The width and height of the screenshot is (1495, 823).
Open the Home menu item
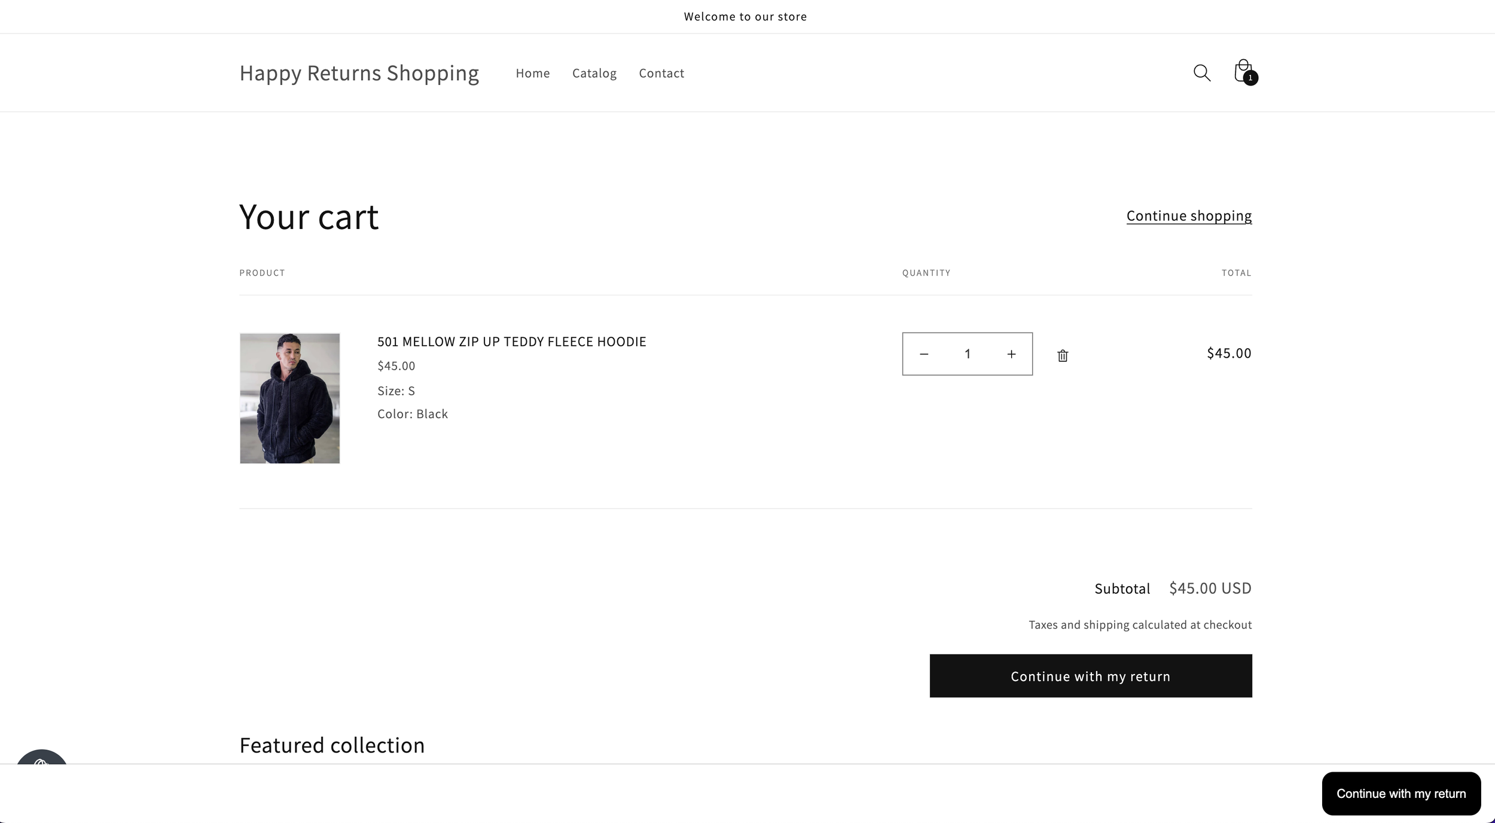coord(532,72)
